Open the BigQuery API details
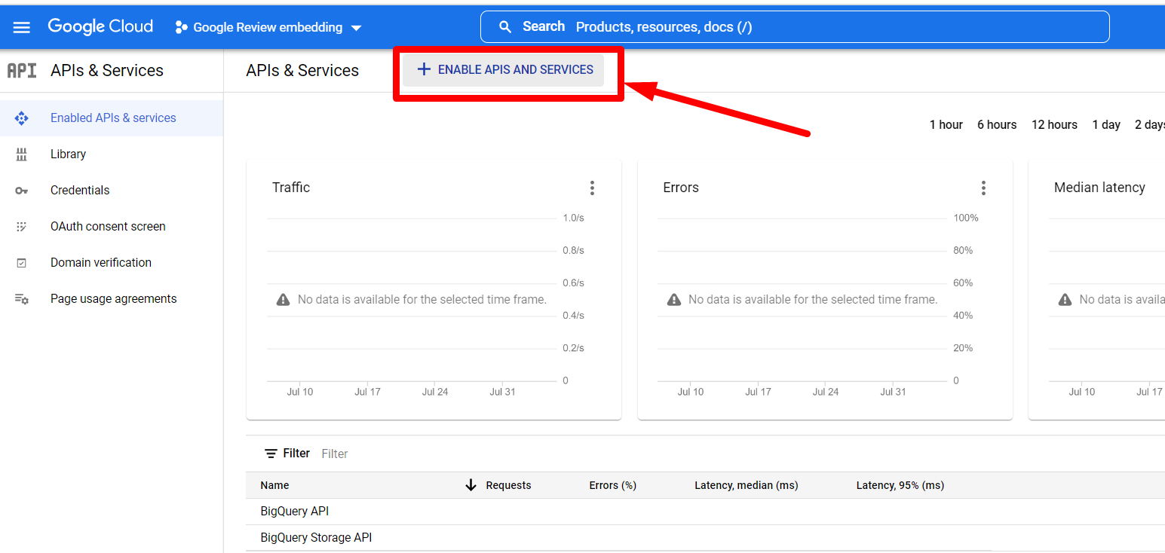Screen dimensions: 1165x553 294,511
